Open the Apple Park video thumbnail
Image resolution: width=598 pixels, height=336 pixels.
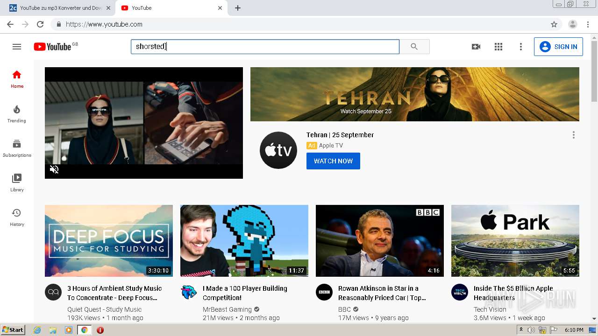tap(515, 241)
